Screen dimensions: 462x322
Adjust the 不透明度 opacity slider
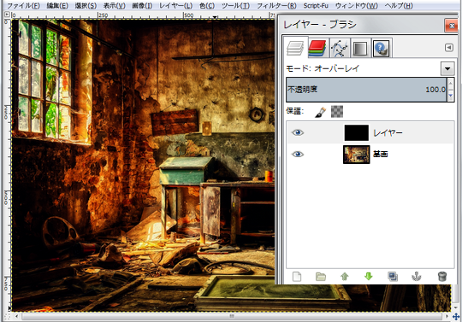point(366,90)
